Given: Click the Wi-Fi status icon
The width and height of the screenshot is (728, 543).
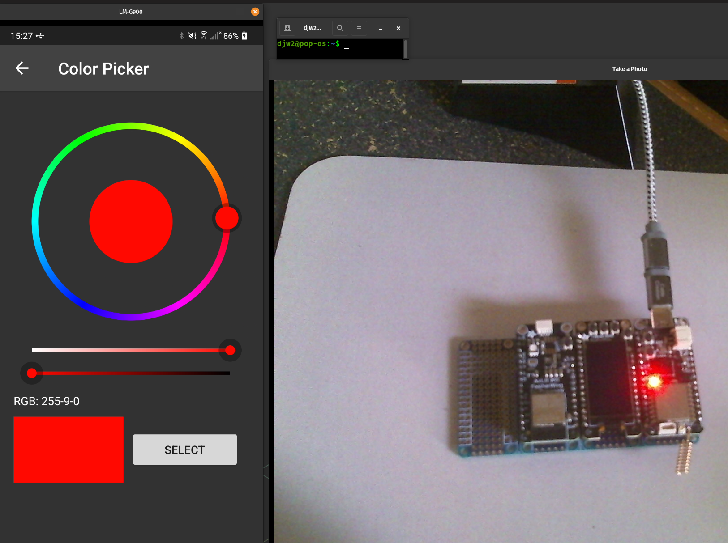Looking at the screenshot, I should click(204, 35).
